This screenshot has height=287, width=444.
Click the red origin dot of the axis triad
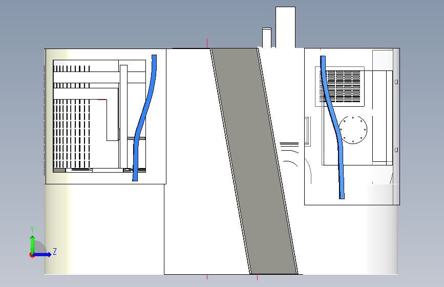(x=31, y=255)
